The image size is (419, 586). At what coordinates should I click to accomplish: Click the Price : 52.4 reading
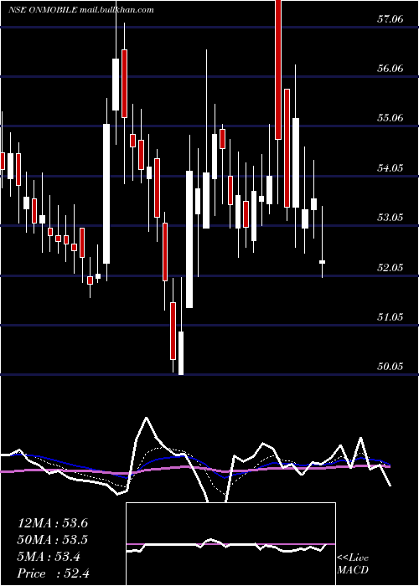53,573
